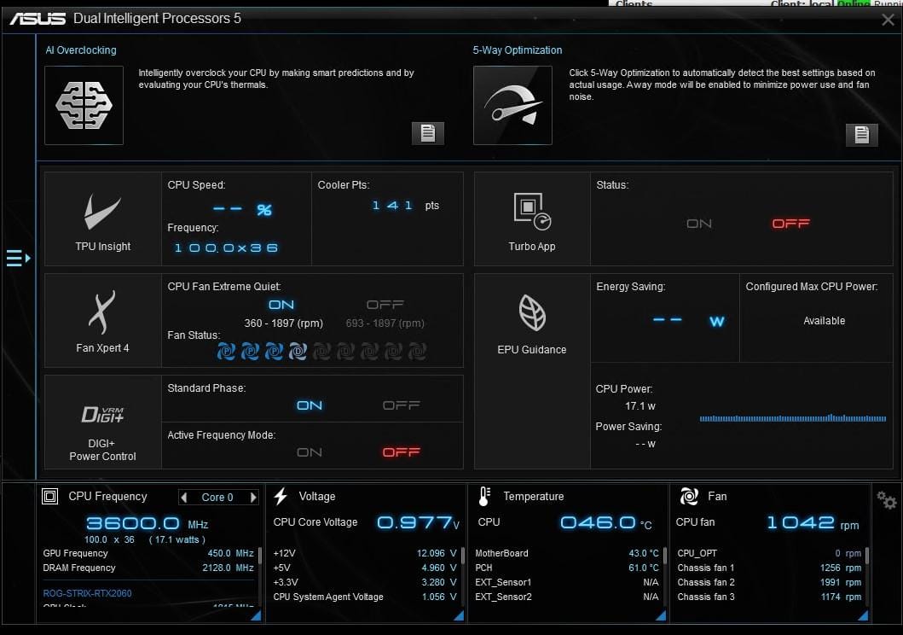Select previous CPU core arrow
903x635 pixels.
pos(183,498)
